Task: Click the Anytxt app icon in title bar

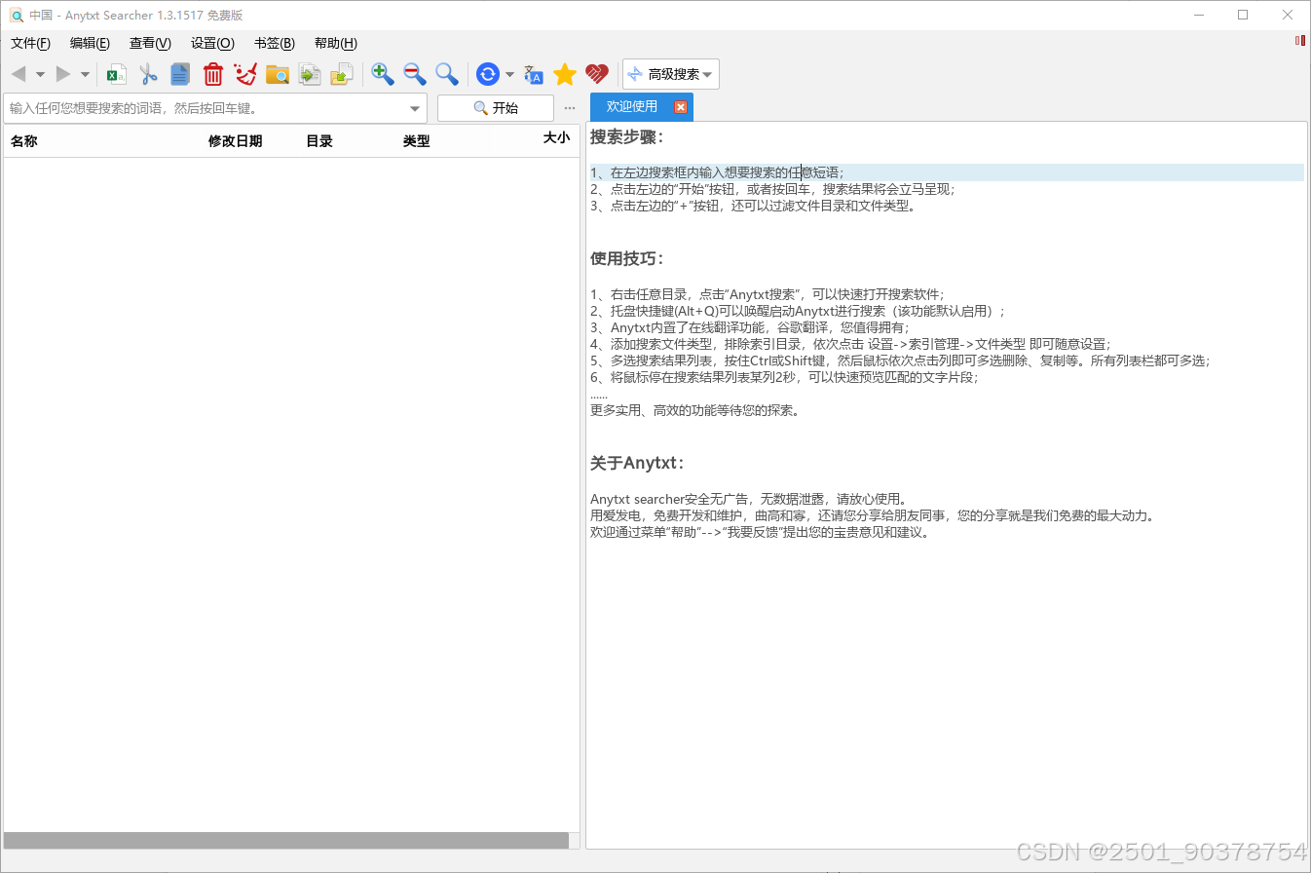Action: coord(17,16)
